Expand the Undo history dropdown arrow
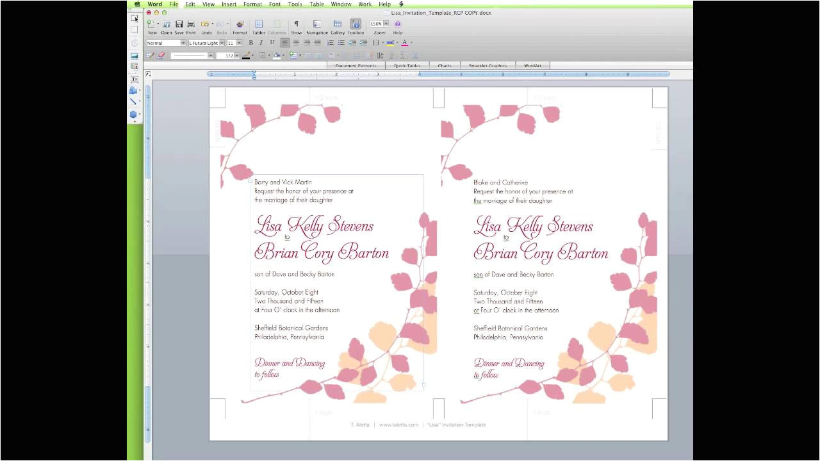Viewport: 820px width, 461px height. (x=212, y=24)
